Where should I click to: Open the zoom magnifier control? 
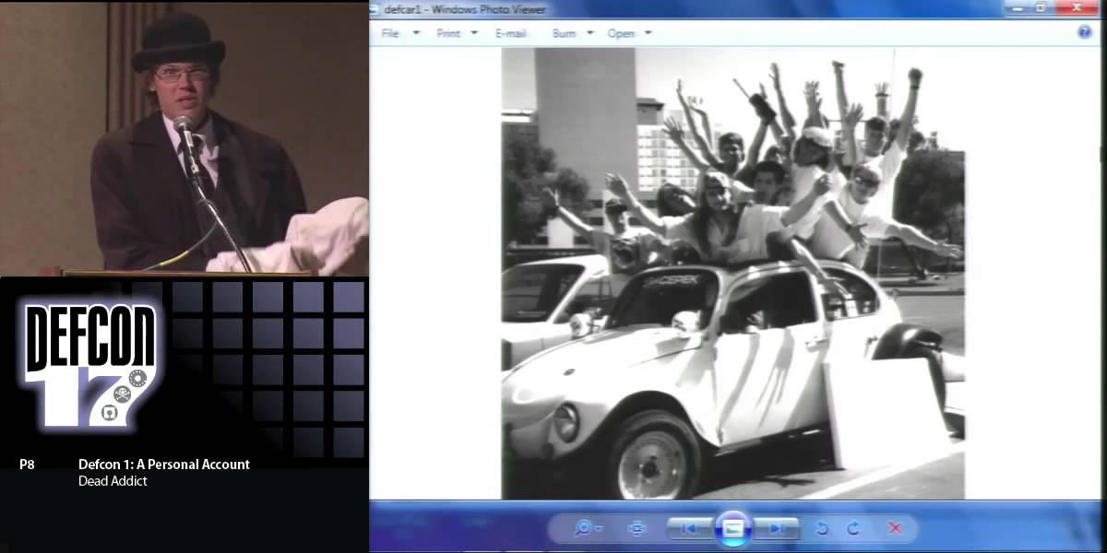coord(587,528)
